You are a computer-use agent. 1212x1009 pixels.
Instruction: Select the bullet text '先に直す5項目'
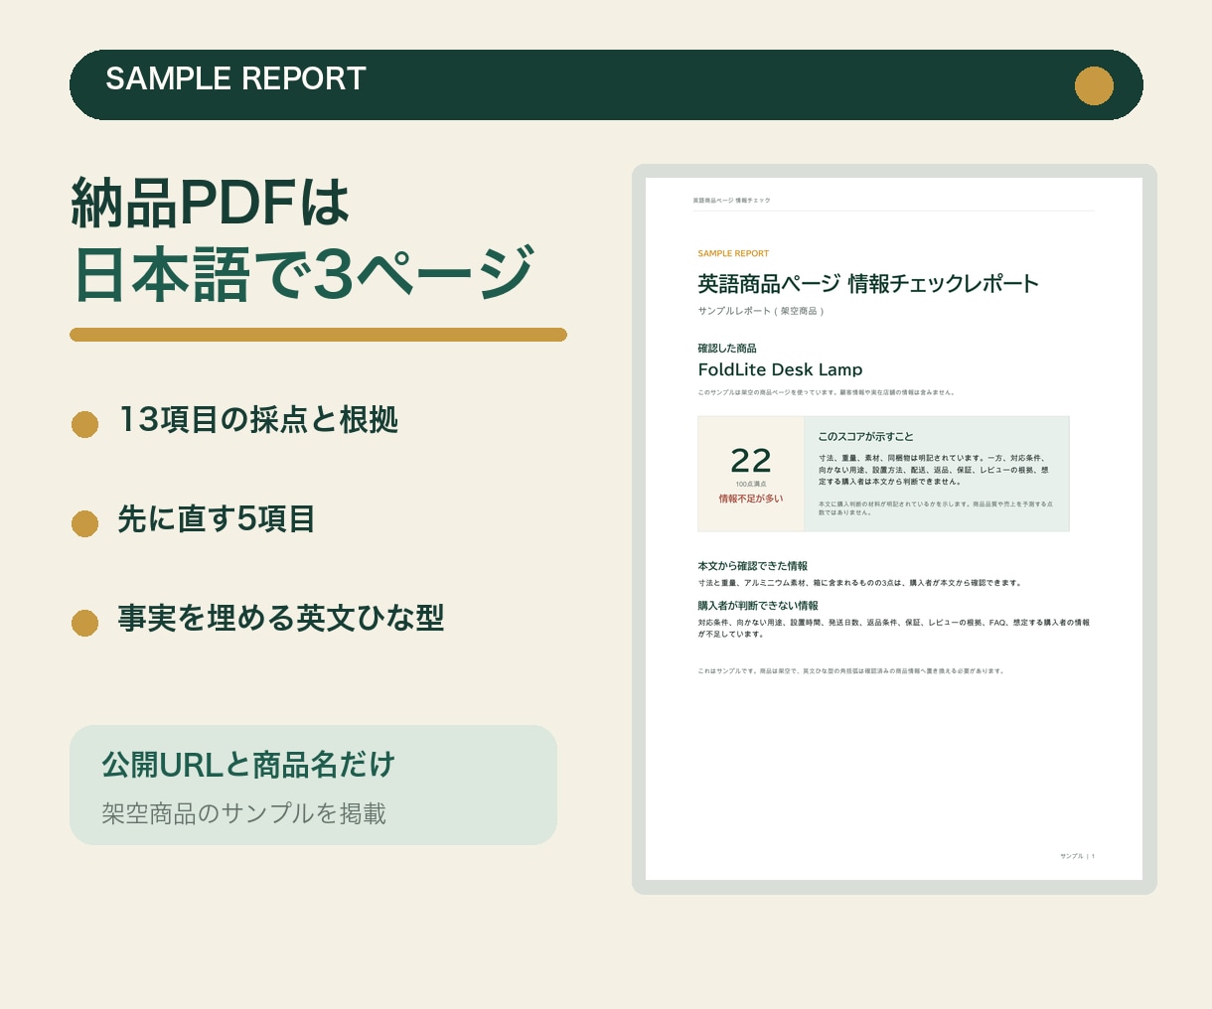click(217, 519)
